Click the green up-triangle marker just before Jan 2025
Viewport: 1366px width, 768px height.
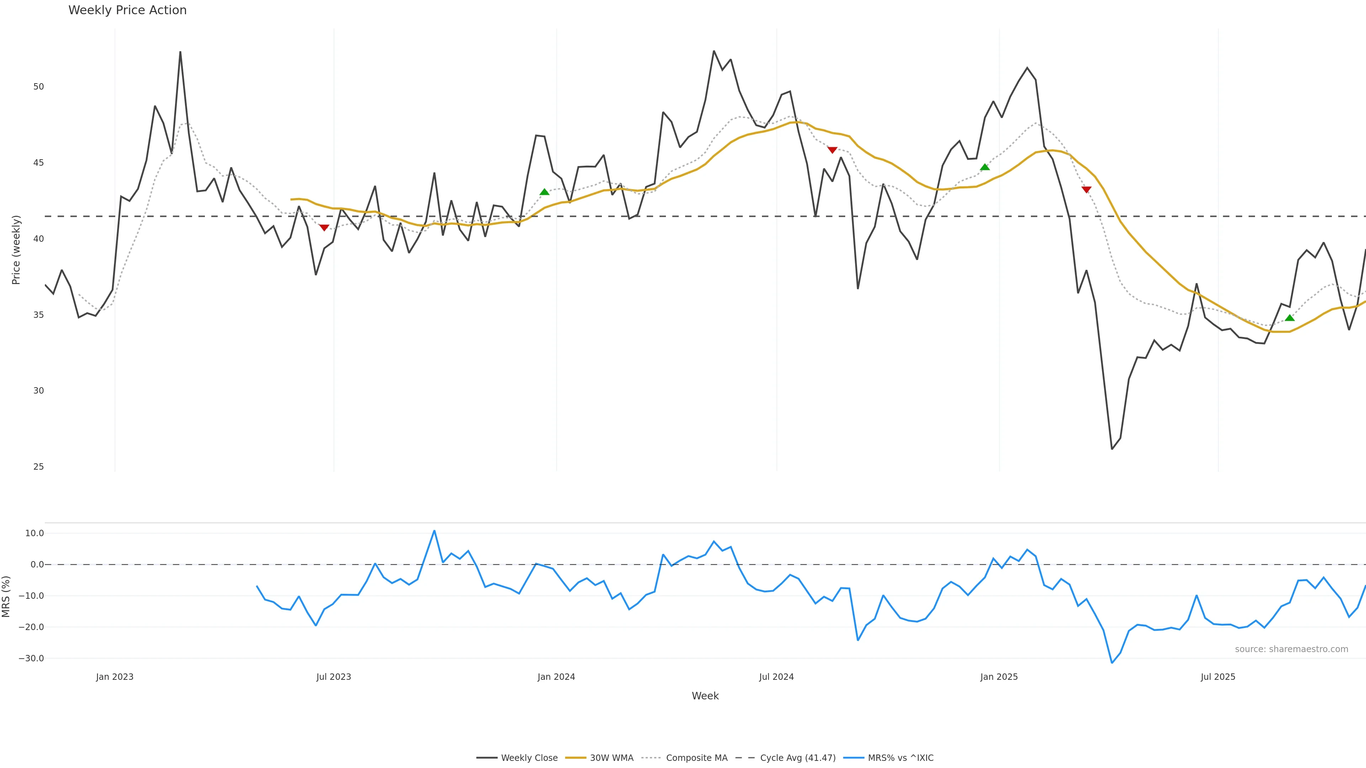(x=985, y=167)
